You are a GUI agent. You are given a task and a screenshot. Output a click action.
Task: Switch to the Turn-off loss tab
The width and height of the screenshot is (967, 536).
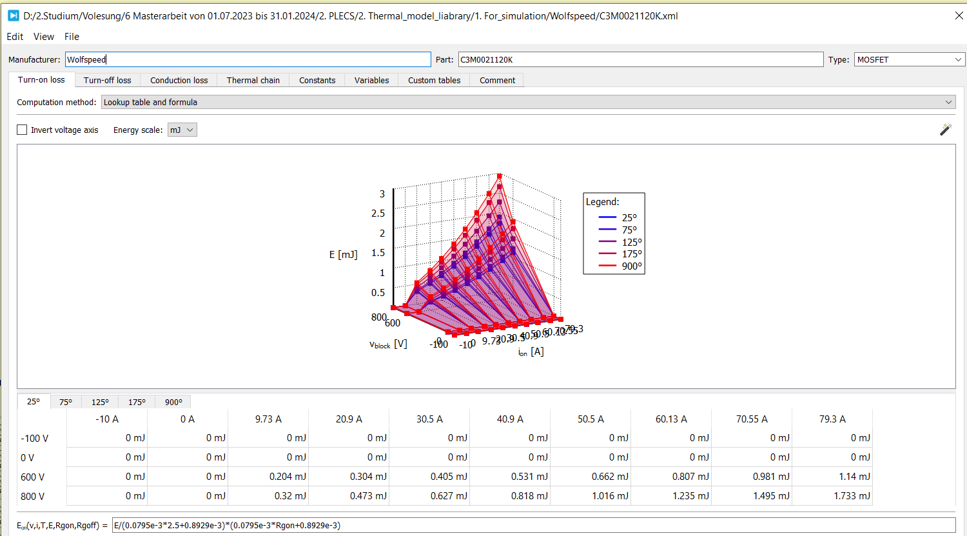pyautogui.click(x=107, y=81)
